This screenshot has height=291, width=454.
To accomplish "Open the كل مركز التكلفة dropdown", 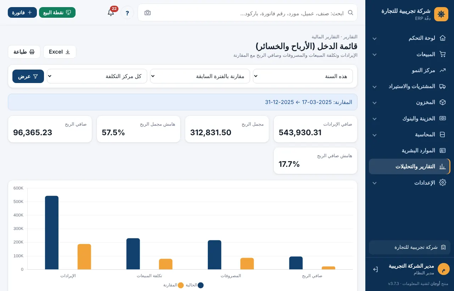I will (97, 76).
